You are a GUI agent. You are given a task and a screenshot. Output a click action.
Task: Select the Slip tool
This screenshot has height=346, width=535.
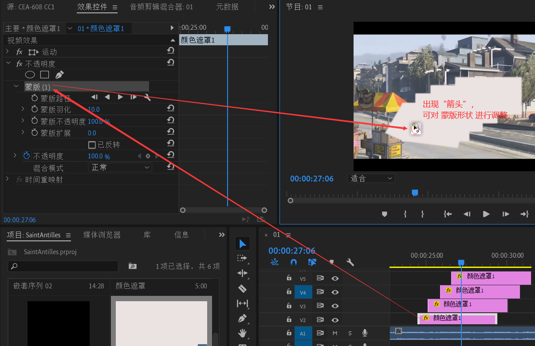[242, 303]
